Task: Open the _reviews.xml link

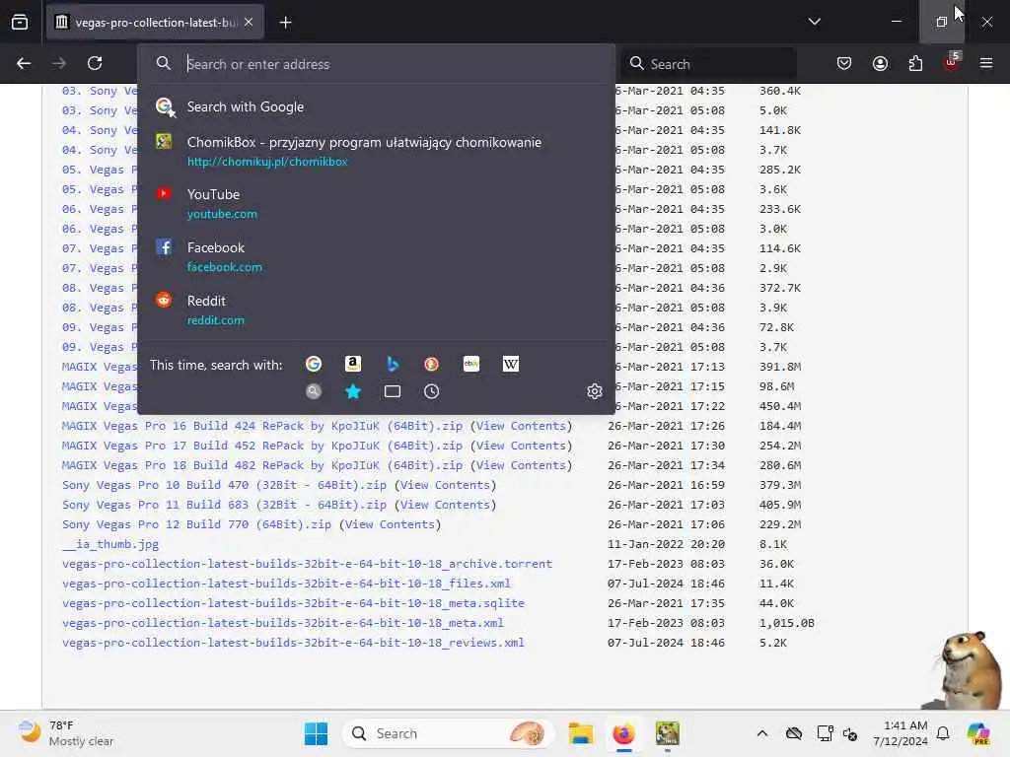Action: pos(293,643)
